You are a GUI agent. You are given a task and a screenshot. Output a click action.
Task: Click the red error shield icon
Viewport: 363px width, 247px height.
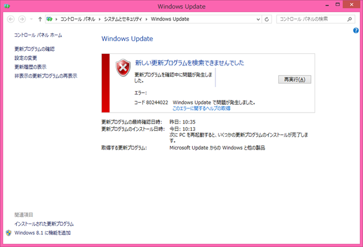[123, 68]
